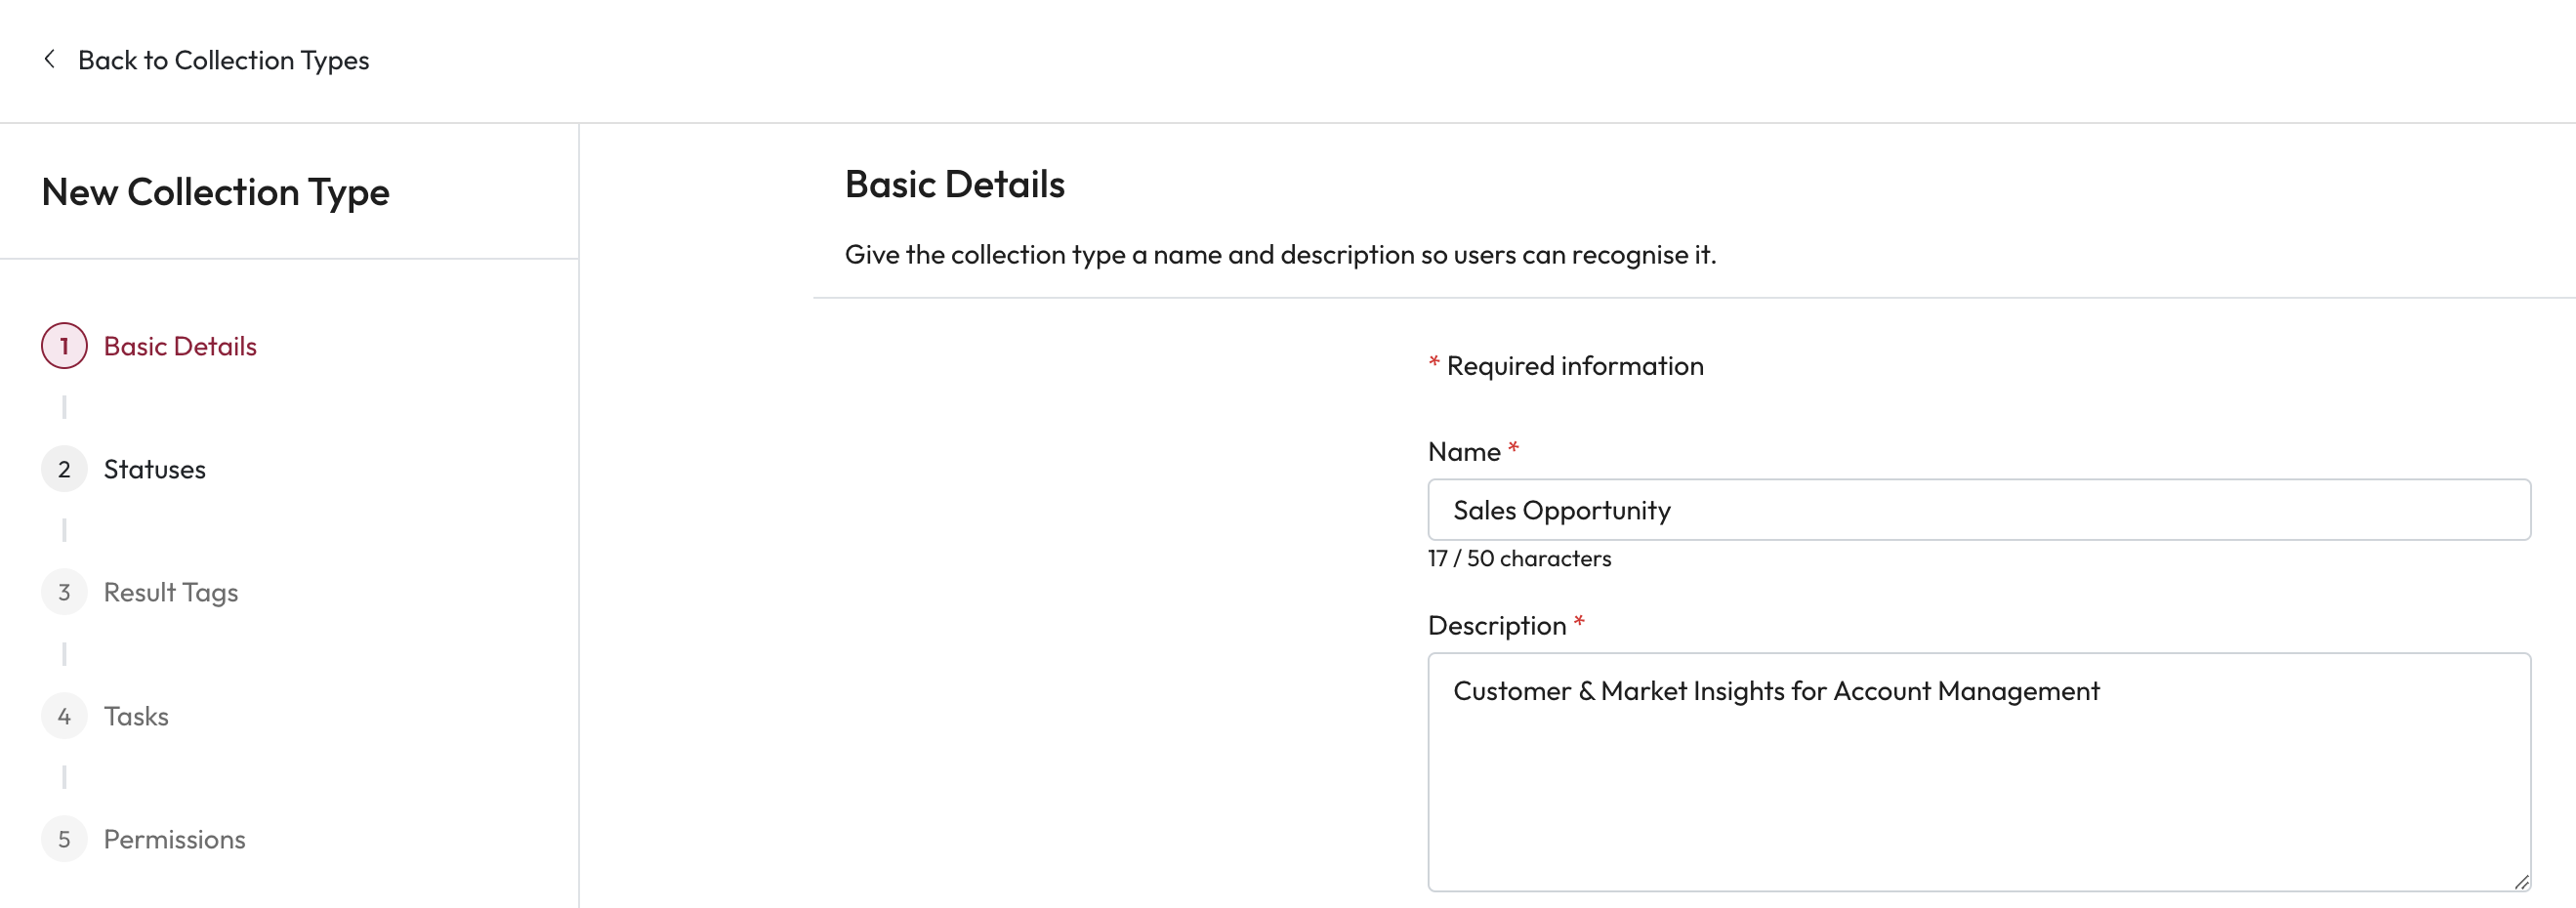Click the Name field label
The image size is (2576, 908).
click(1463, 452)
